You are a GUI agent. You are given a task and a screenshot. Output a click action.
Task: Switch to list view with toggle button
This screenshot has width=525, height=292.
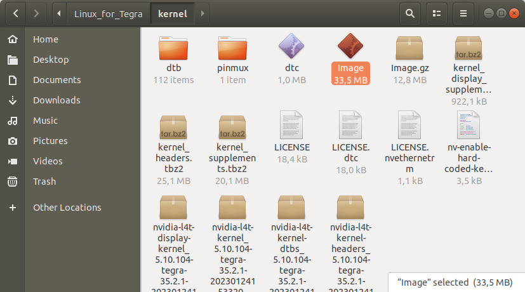tap(437, 14)
